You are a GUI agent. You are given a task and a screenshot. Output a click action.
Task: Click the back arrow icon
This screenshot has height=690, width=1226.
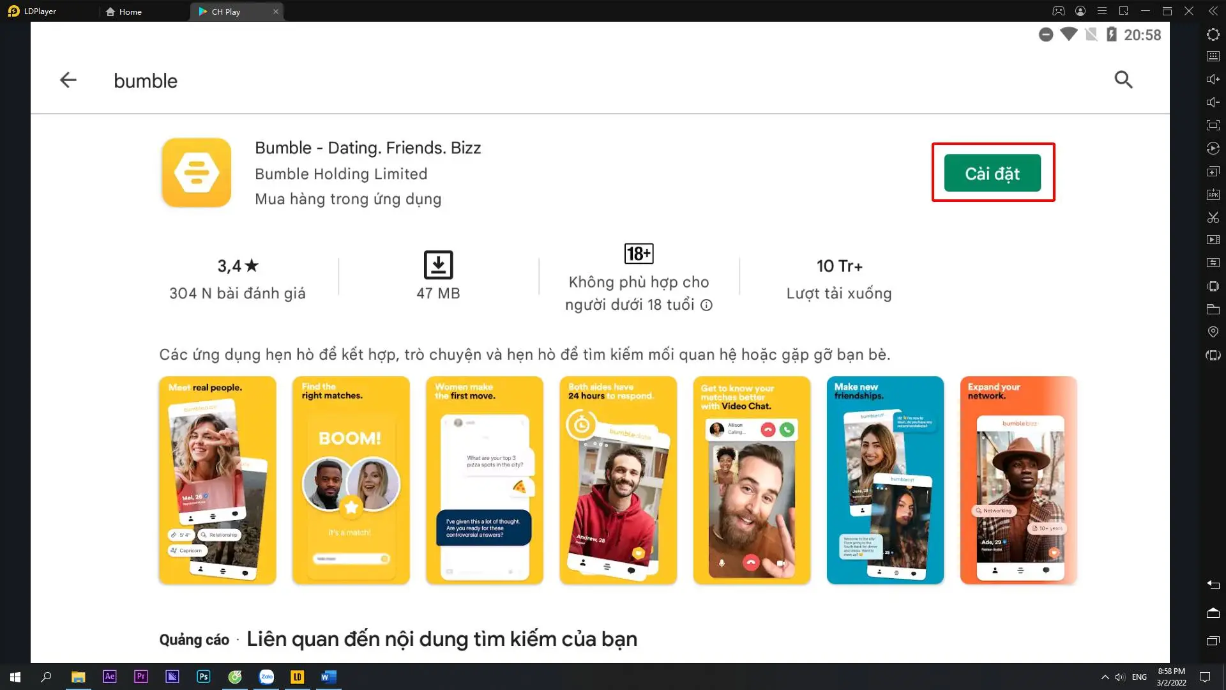(67, 80)
